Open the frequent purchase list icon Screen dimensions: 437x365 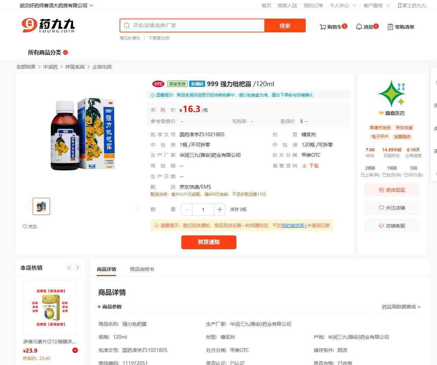(390, 27)
